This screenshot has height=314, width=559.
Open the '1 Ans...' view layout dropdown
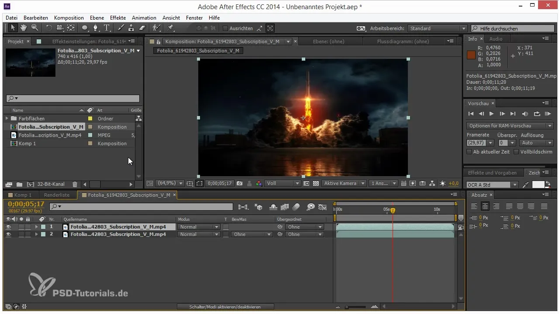point(383,184)
